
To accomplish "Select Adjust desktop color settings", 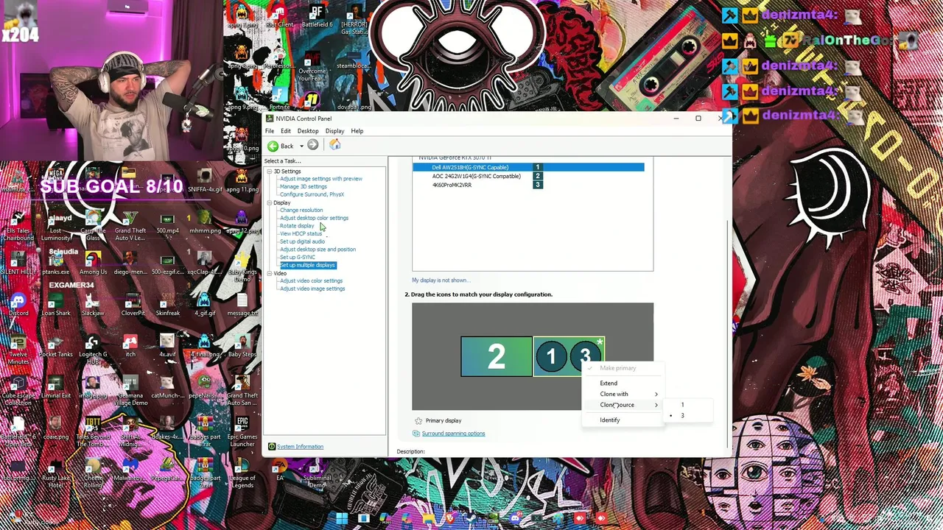I will click(314, 218).
